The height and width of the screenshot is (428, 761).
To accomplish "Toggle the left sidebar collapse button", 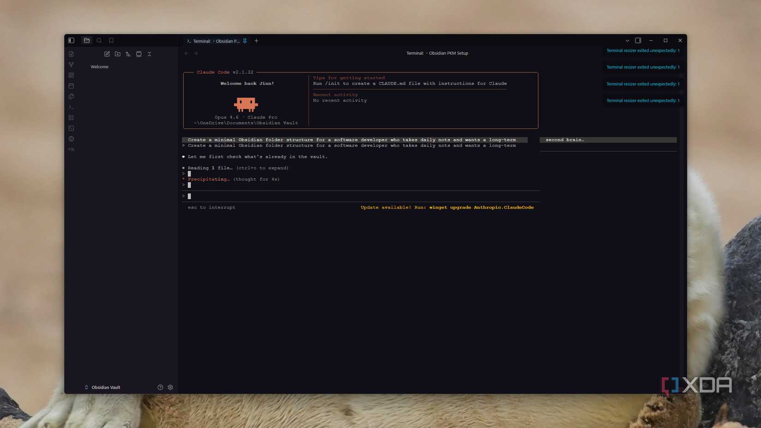I will click(x=71, y=40).
